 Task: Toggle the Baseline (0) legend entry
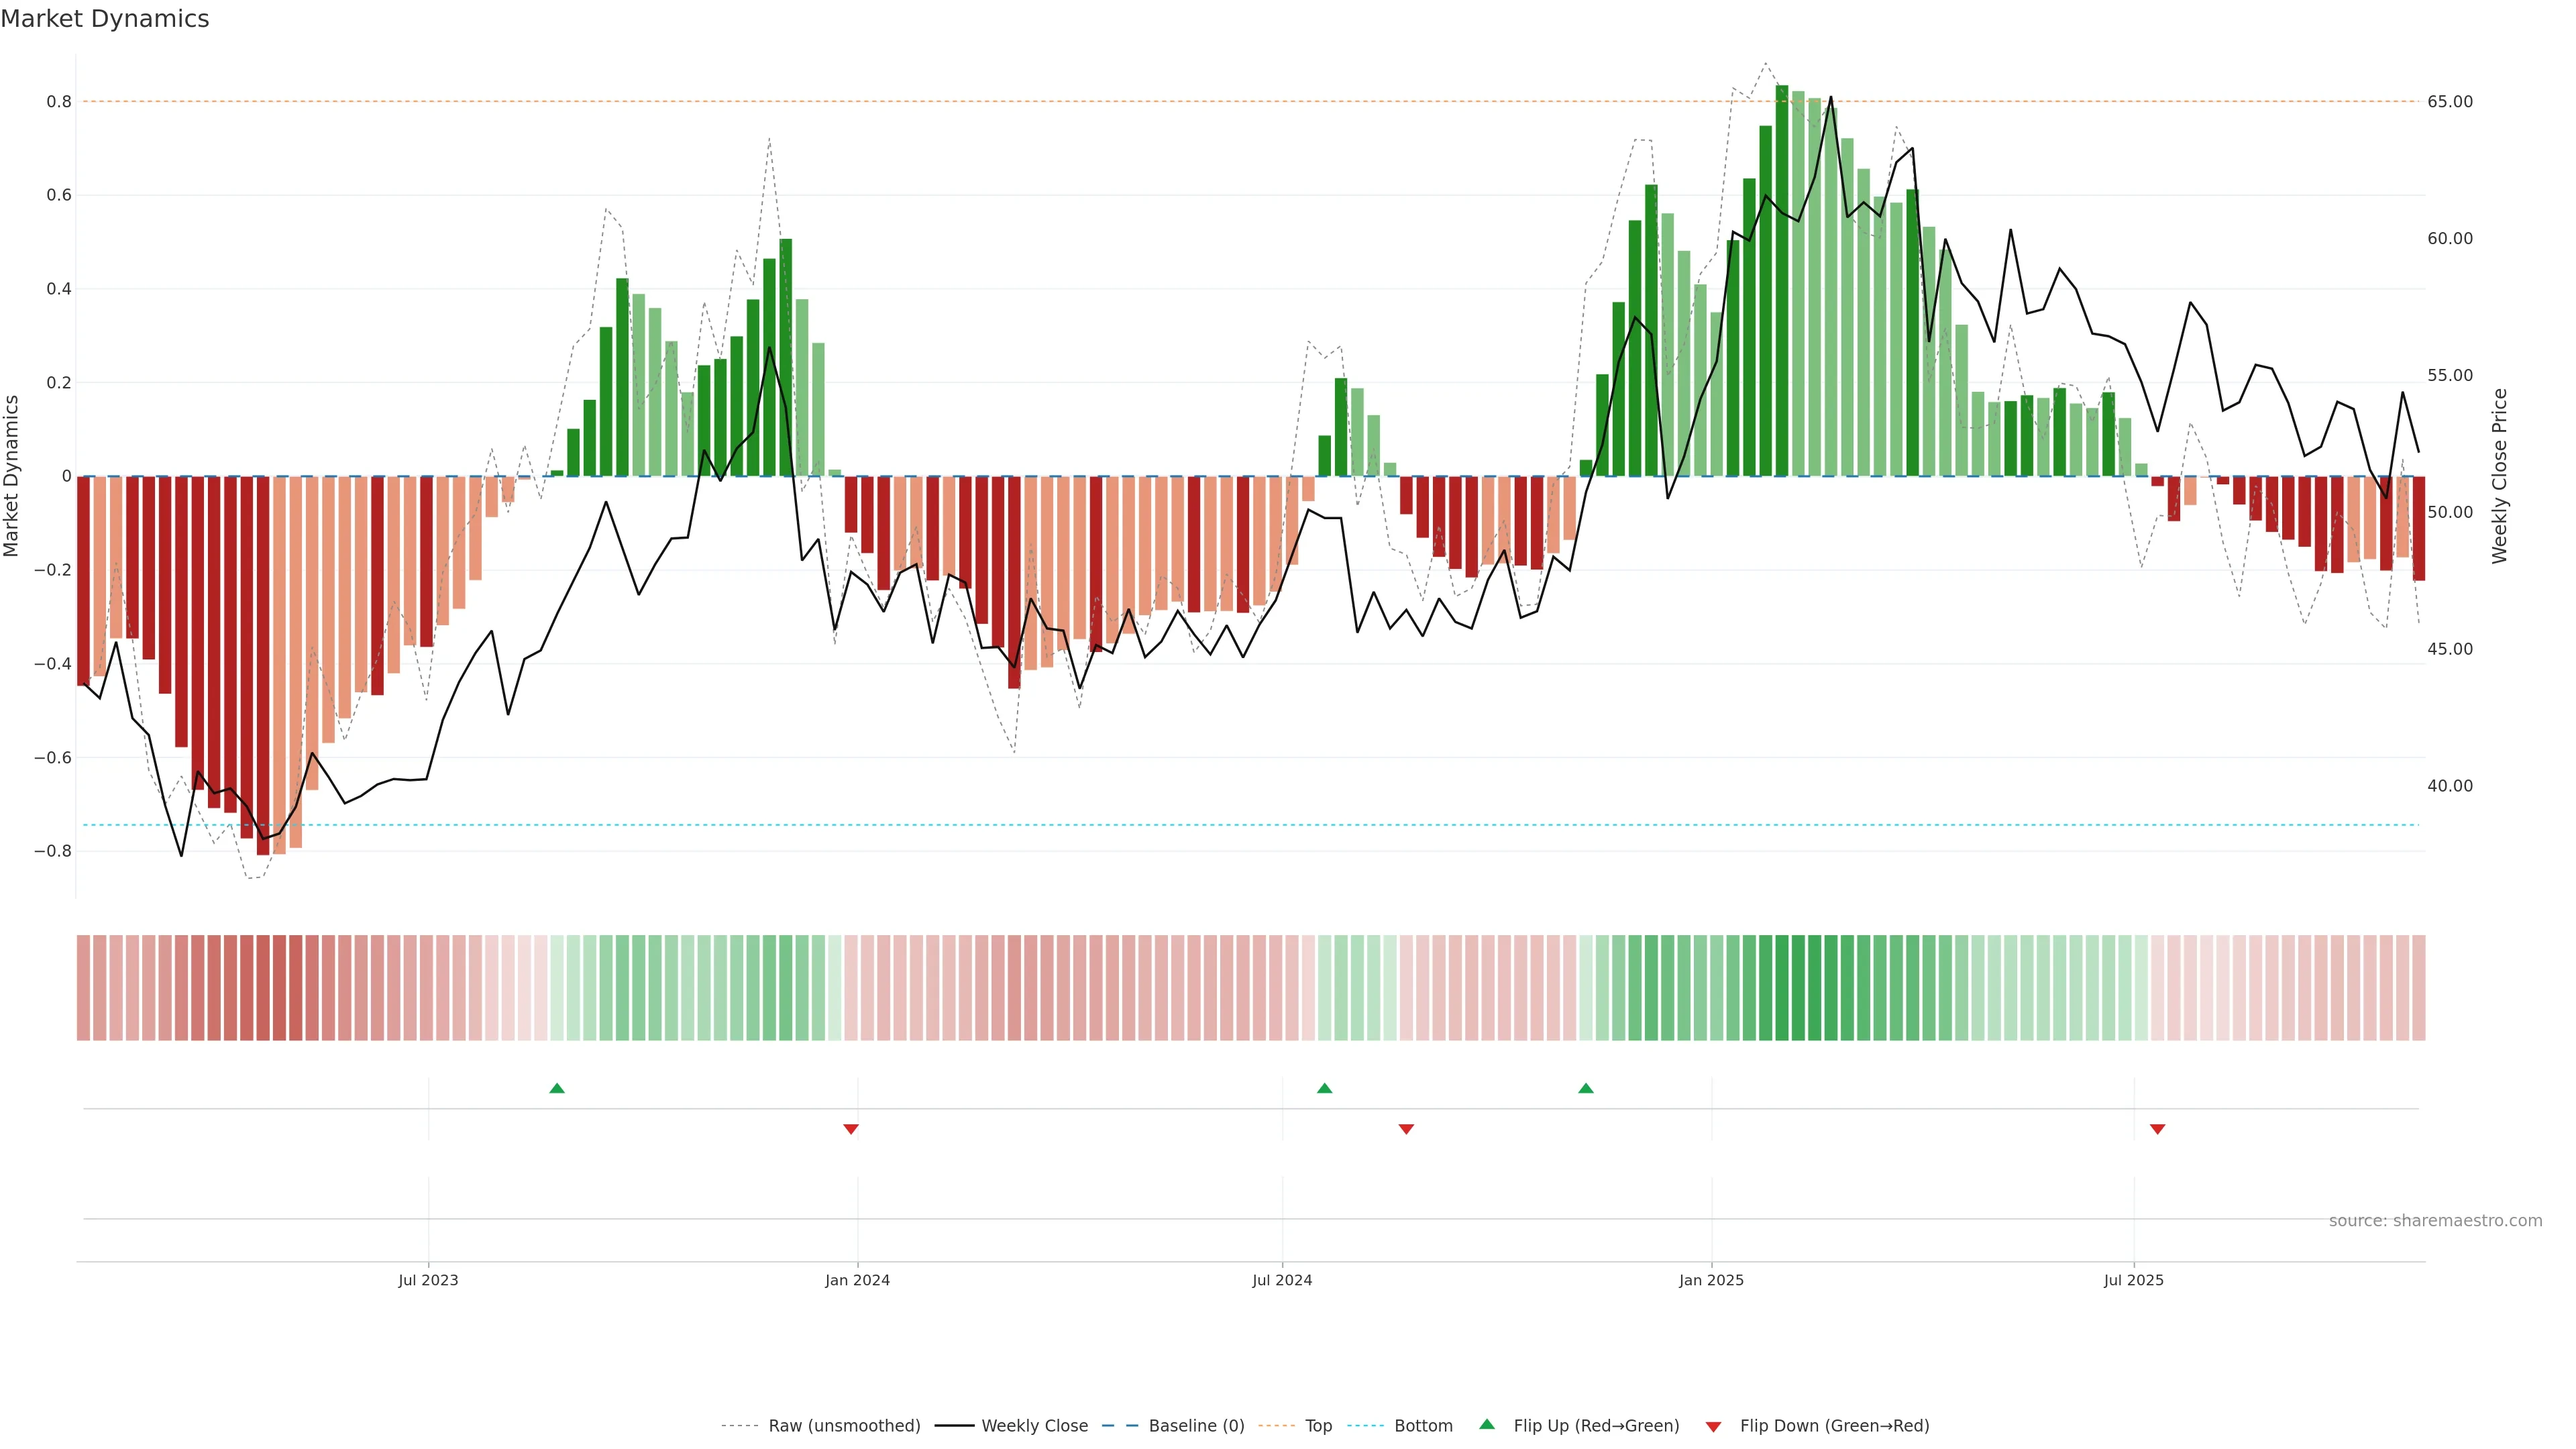[1196, 1426]
